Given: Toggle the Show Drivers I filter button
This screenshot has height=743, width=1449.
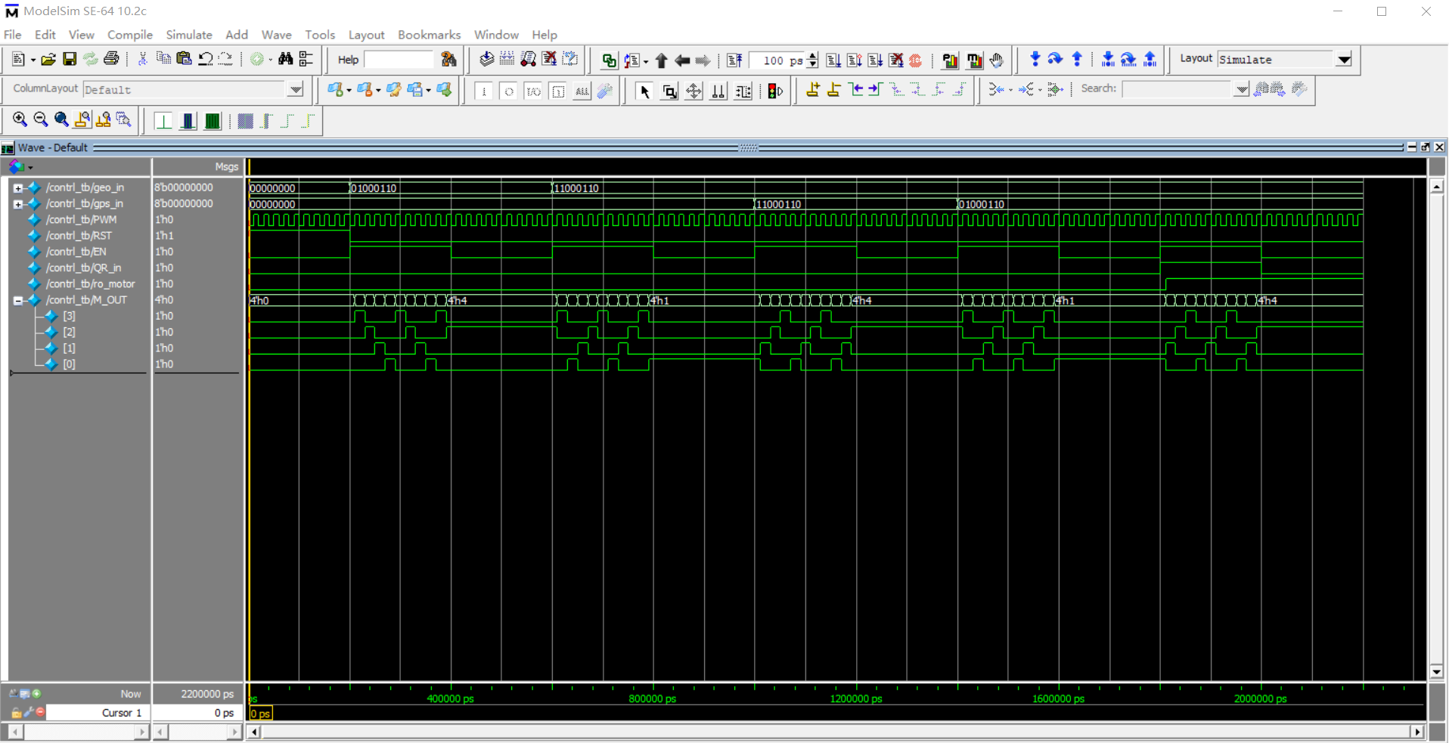Looking at the screenshot, I should (484, 91).
